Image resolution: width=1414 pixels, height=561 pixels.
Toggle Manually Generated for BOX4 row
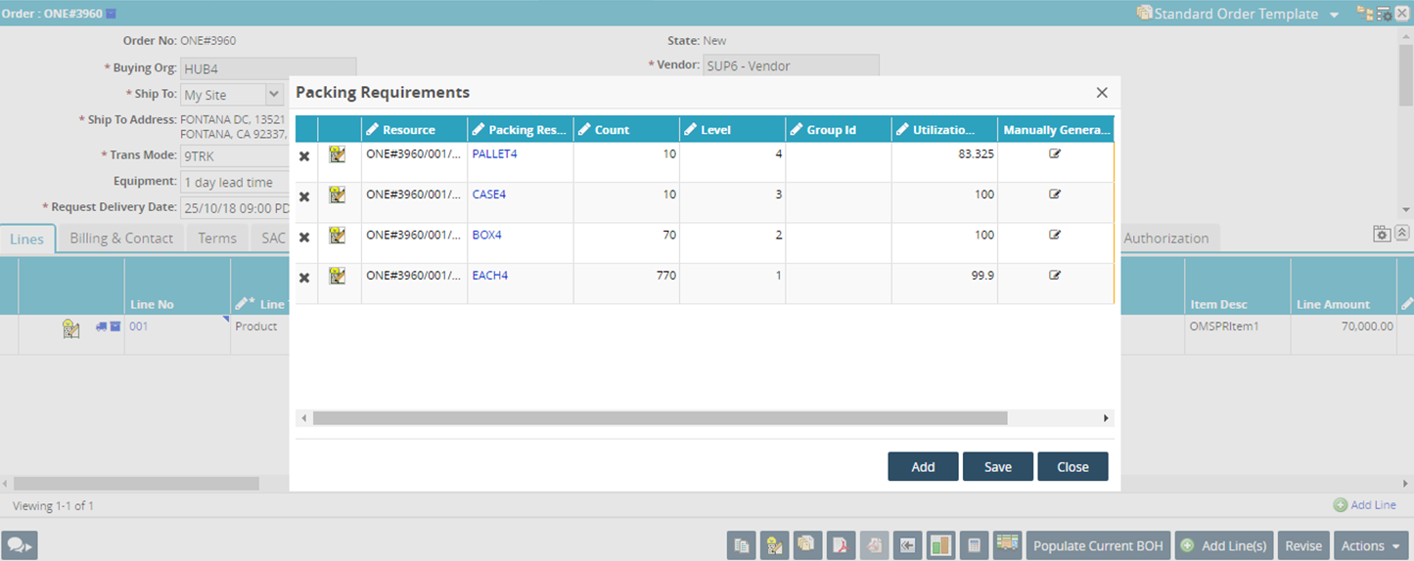(x=1055, y=235)
